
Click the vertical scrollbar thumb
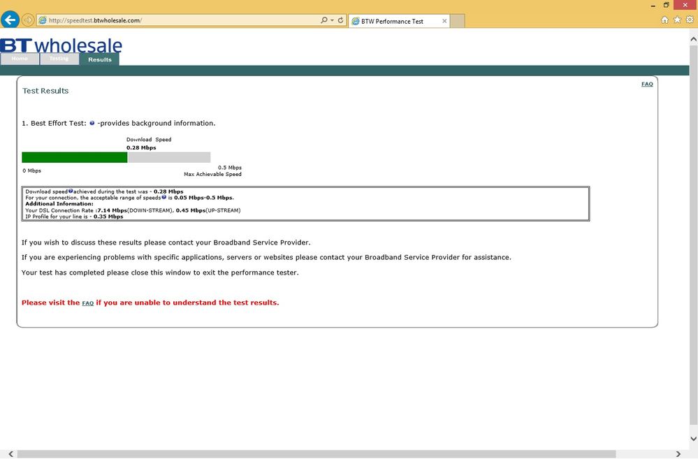[693, 234]
